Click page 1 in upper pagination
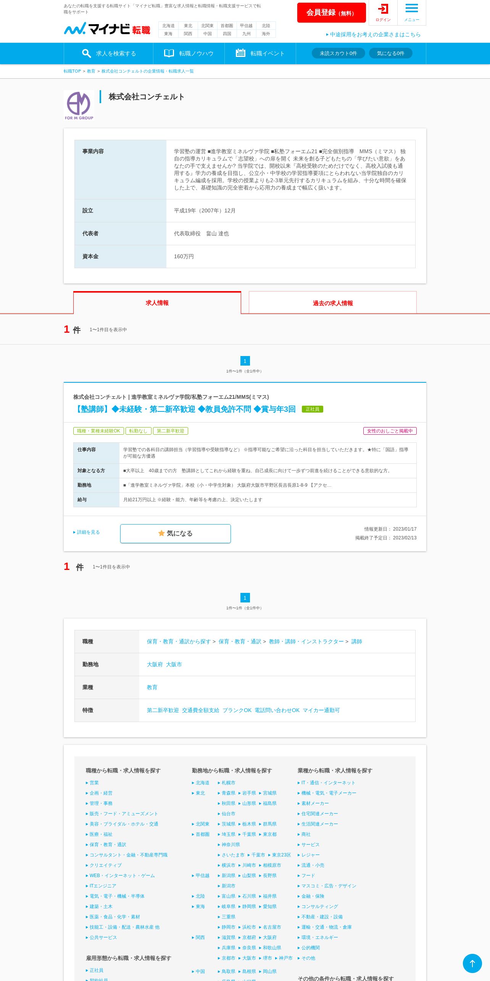 [x=245, y=361]
